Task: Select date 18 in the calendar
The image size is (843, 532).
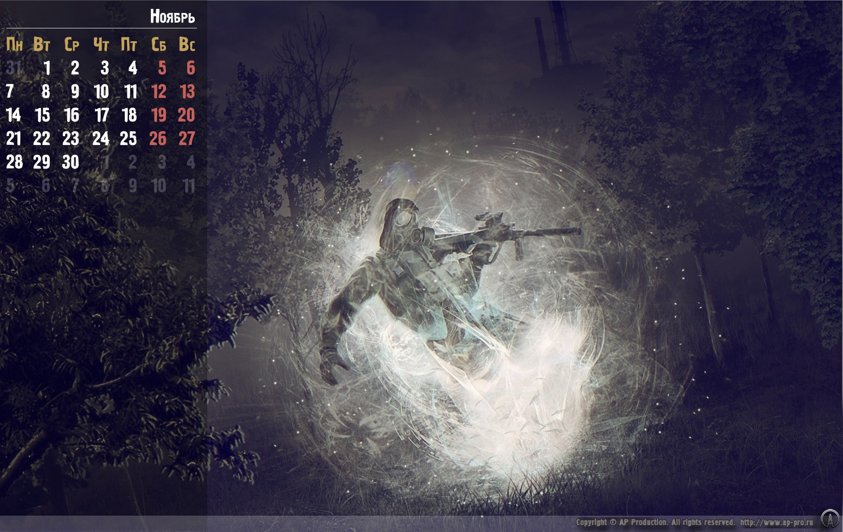Action: click(x=130, y=115)
